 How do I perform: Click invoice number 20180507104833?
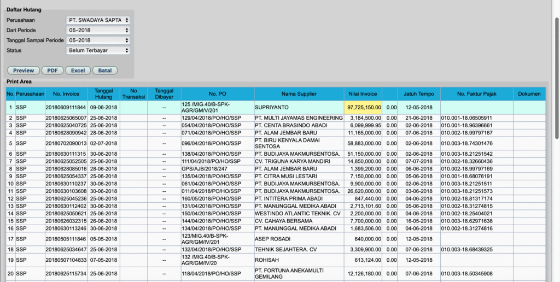(x=66, y=260)
